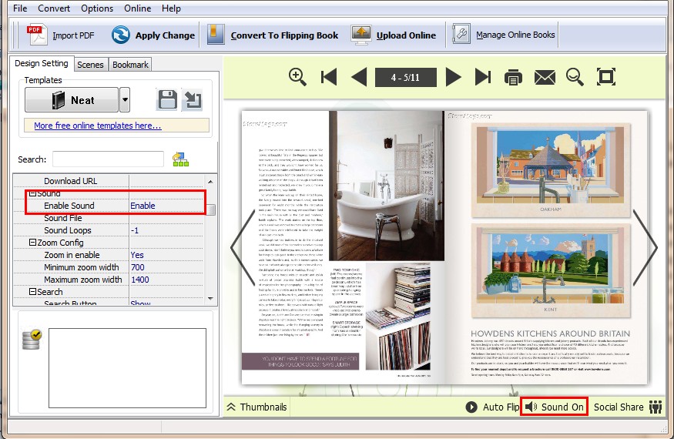Click in the settings Search field

[x=108, y=159]
